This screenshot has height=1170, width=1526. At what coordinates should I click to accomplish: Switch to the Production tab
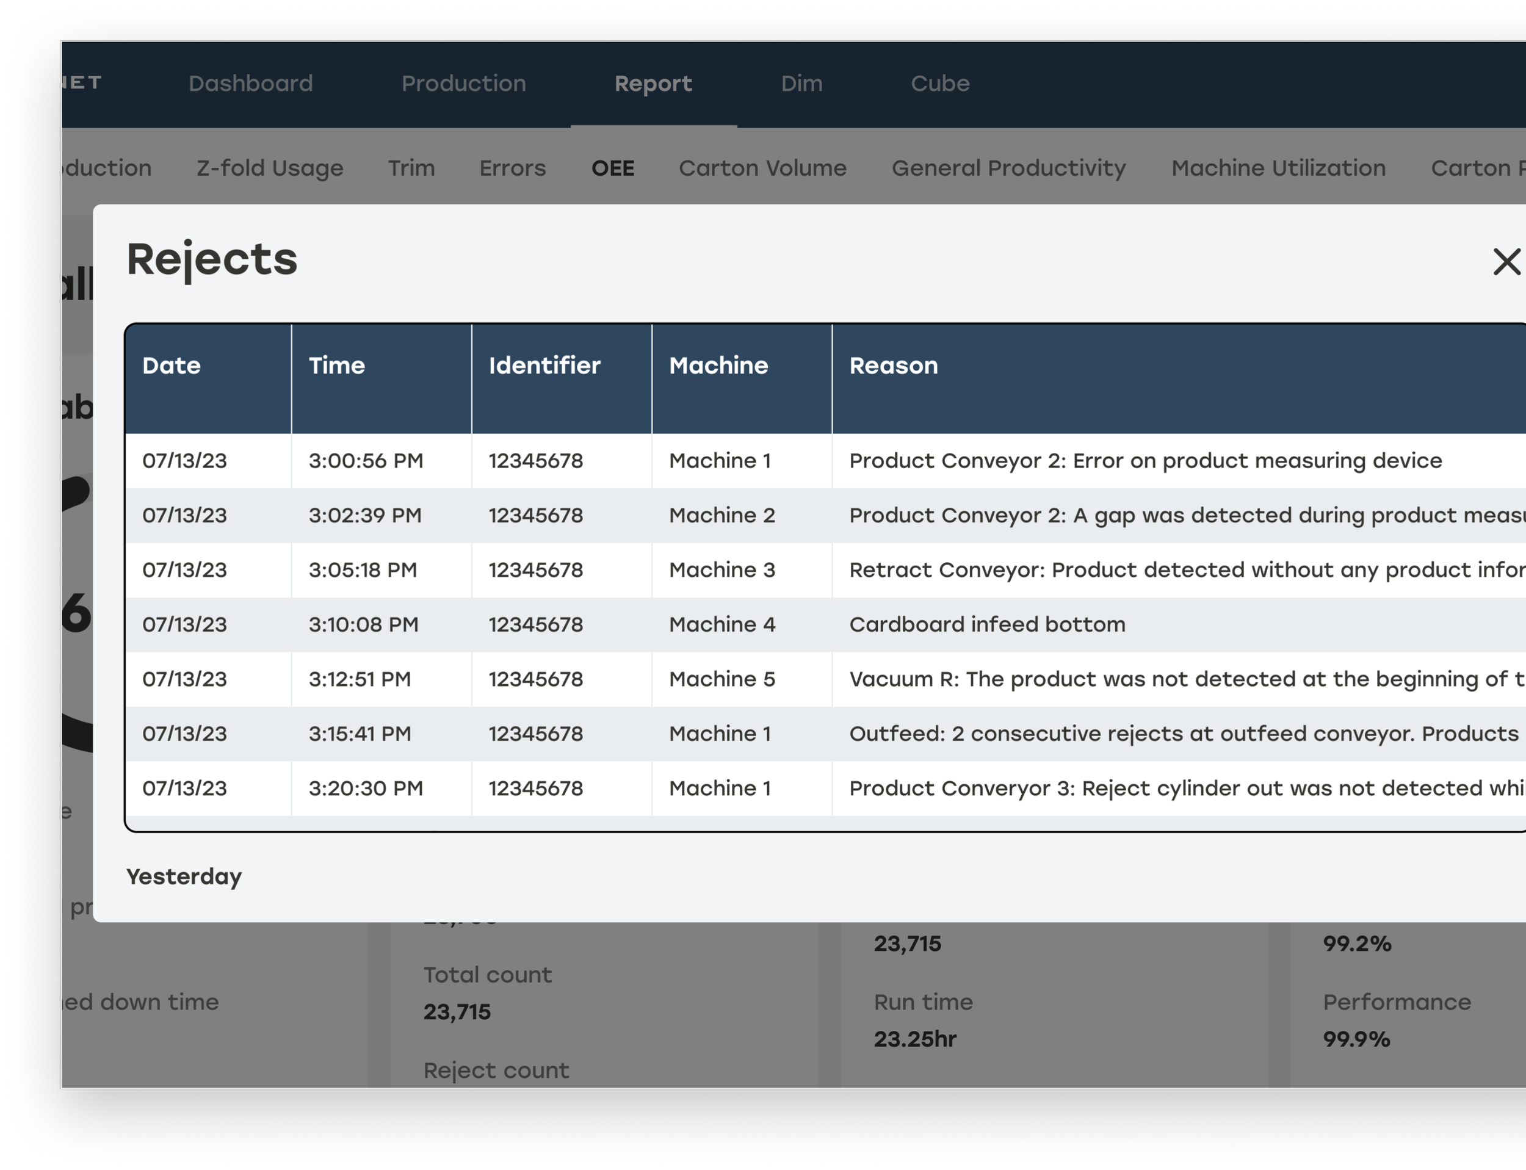(463, 84)
